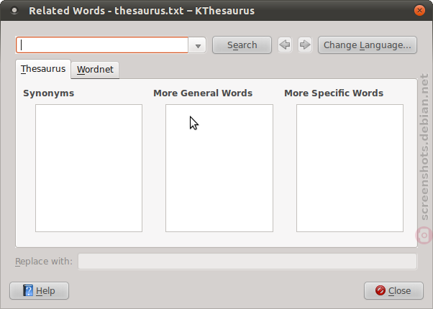Click the Replace with text field
Image resolution: width=433 pixels, height=309 pixels.
(x=247, y=262)
